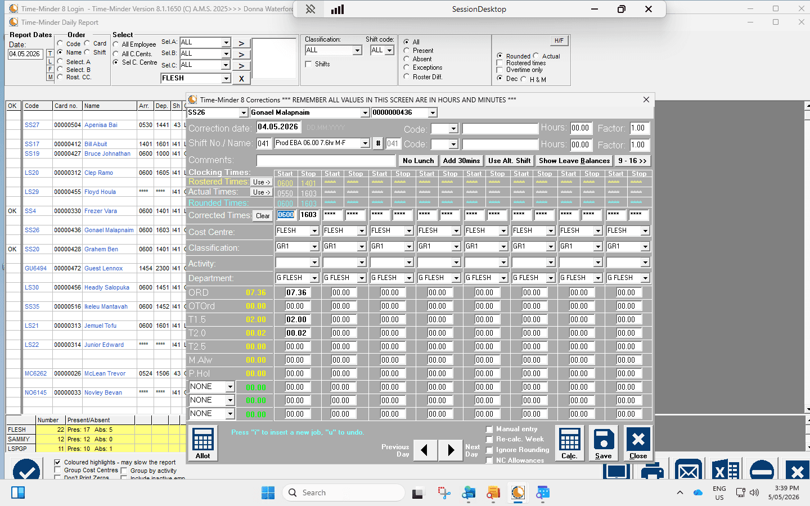Click the No Lunch button
Image resolution: width=810 pixels, height=506 pixels.
pos(418,161)
